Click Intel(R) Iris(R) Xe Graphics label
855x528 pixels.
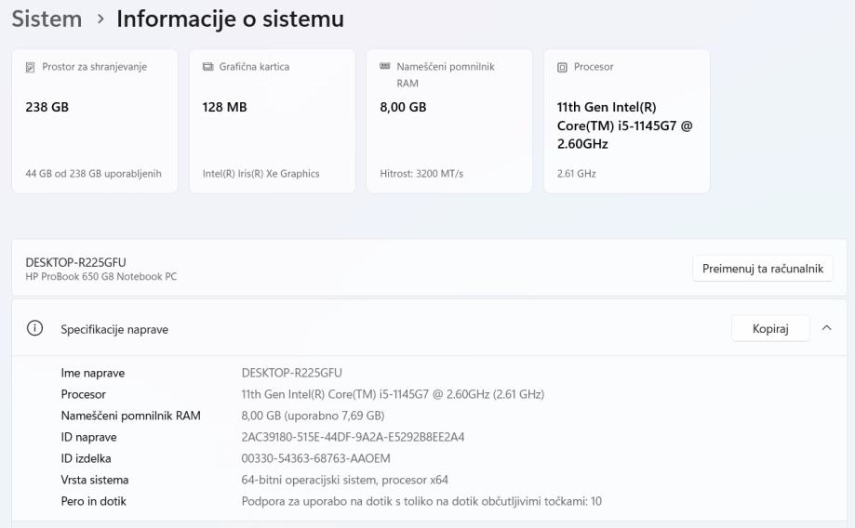(261, 174)
